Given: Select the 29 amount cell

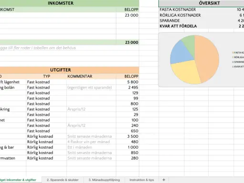Looking at the screenshot, I should coord(128,114).
